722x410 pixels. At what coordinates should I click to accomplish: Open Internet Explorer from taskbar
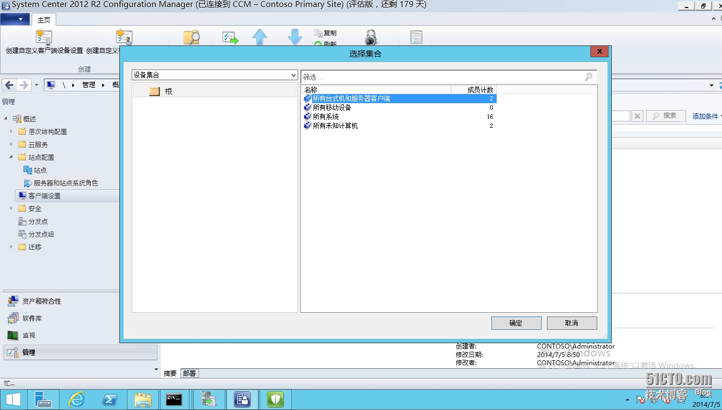[77, 399]
